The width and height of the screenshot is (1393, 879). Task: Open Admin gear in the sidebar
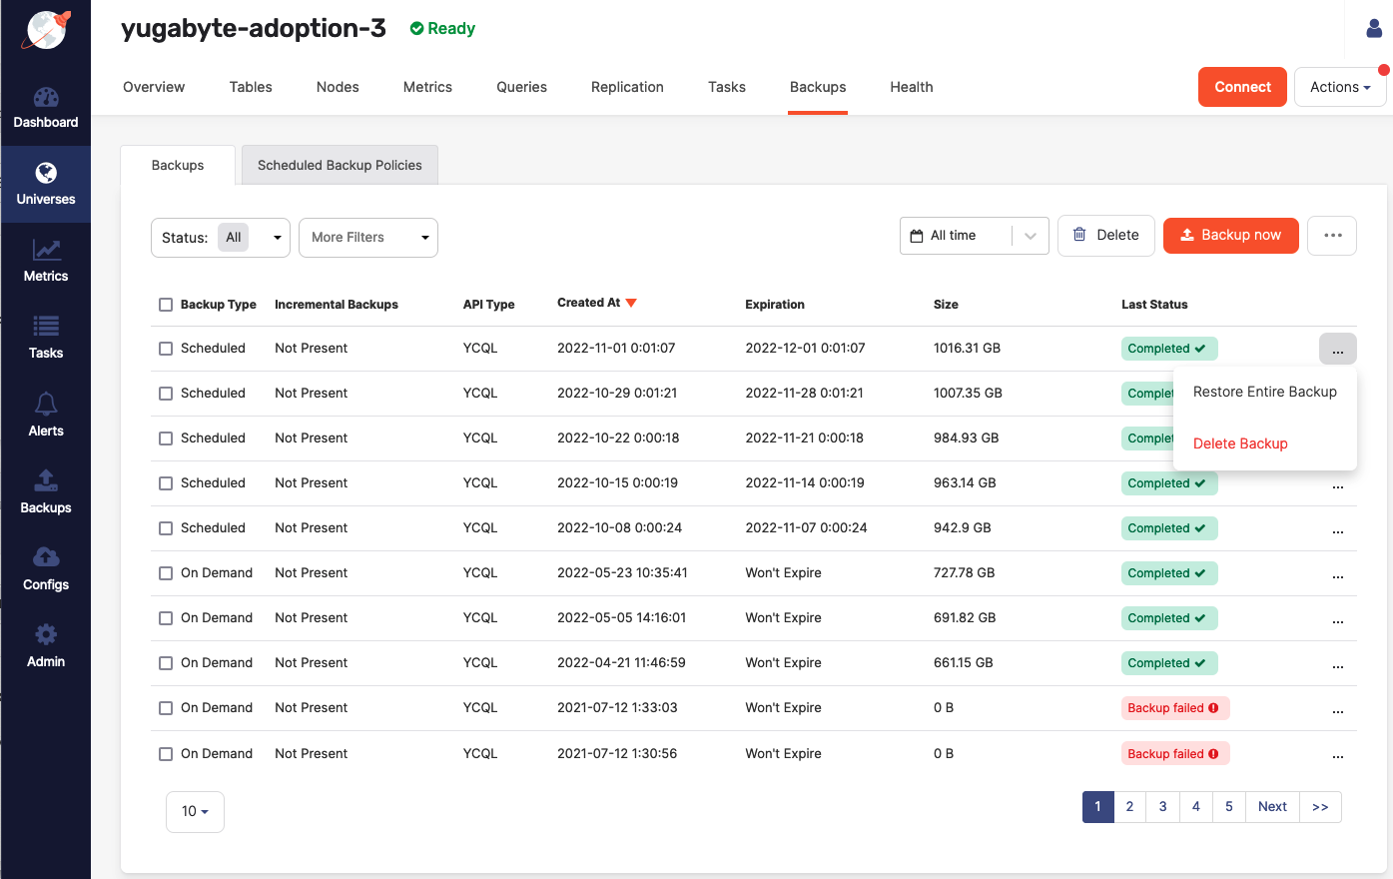coord(46,646)
